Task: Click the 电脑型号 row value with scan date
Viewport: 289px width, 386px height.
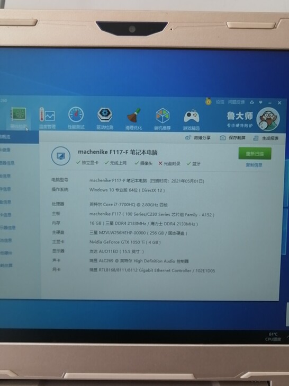Action: (147, 181)
